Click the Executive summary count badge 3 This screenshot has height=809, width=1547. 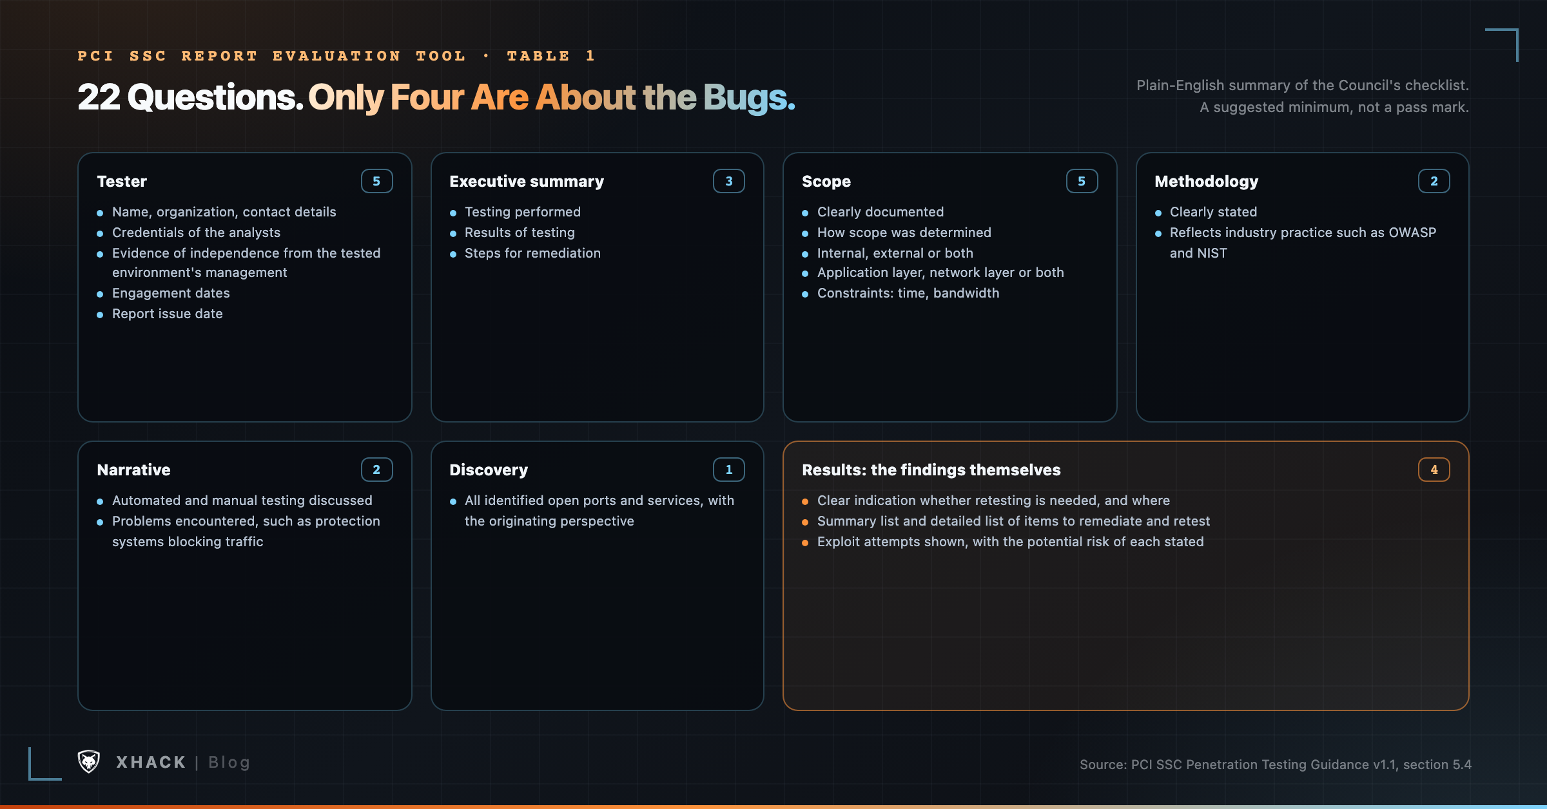click(729, 181)
